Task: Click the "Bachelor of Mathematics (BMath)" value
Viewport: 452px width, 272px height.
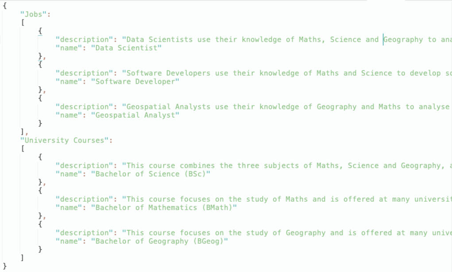Action: [x=164, y=207]
